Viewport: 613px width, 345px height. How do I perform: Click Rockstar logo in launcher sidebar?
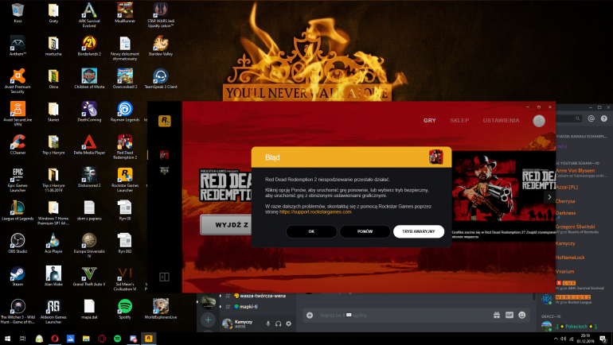164,121
